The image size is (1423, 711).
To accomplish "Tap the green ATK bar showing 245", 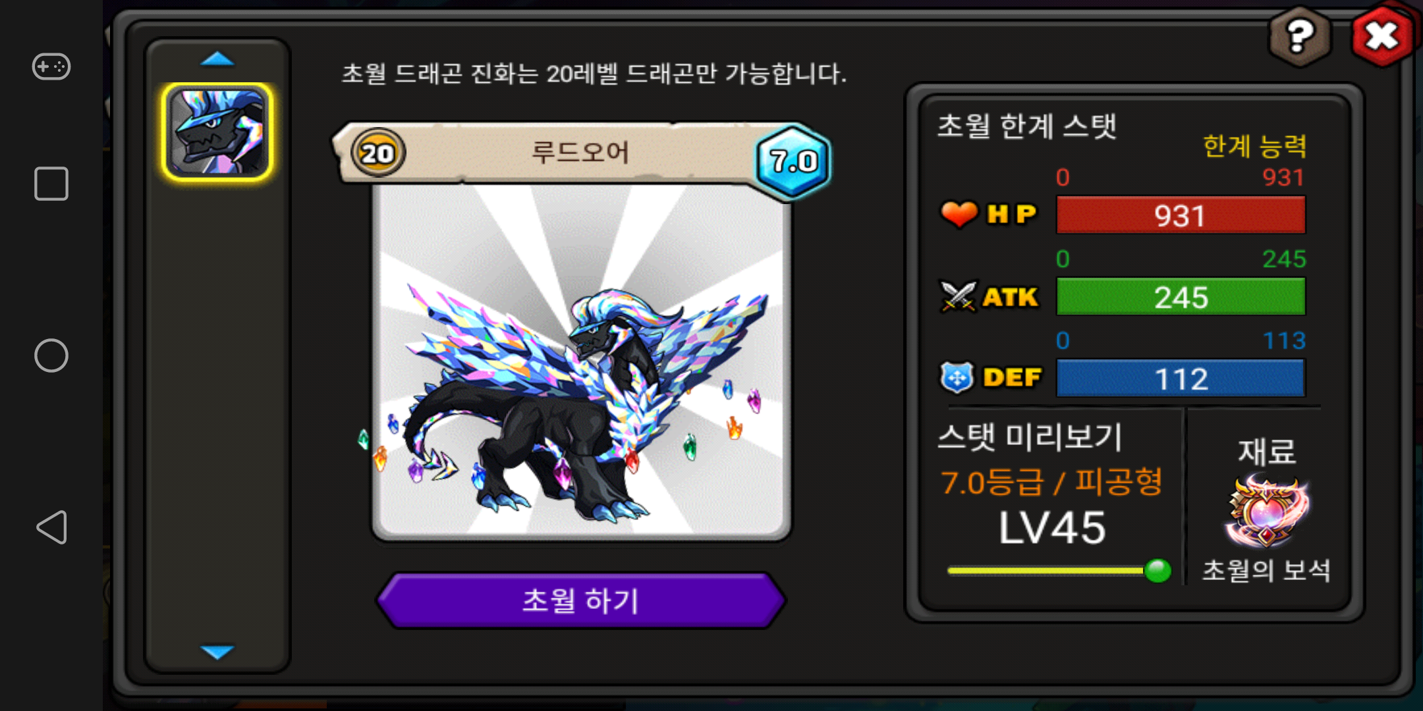I will pyautogui.click(x=1181, y=296).
